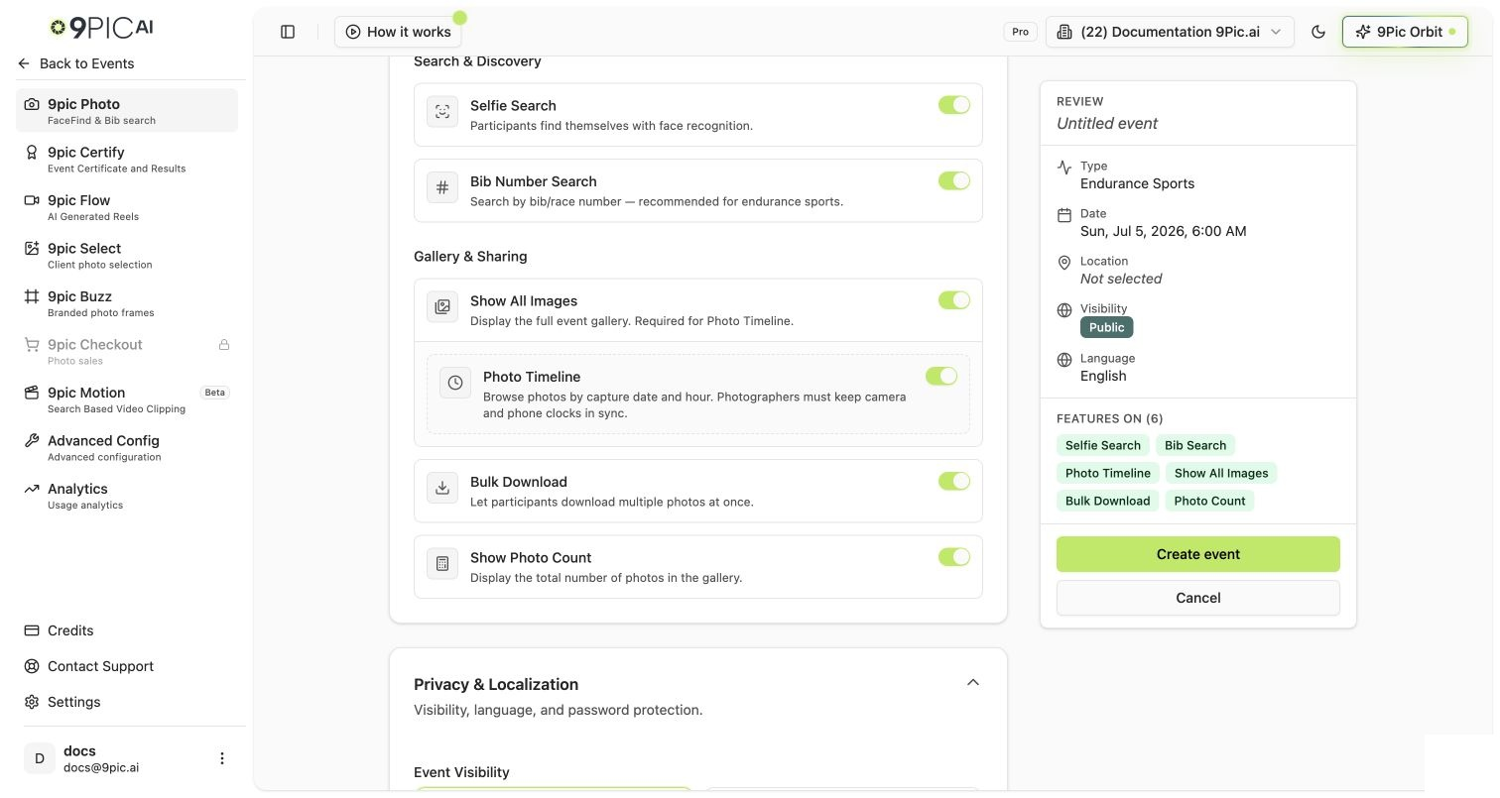This screenshot has height=798, width=1500.
Task: Switch off the Photo Timeline toggle
Action: 941,376
